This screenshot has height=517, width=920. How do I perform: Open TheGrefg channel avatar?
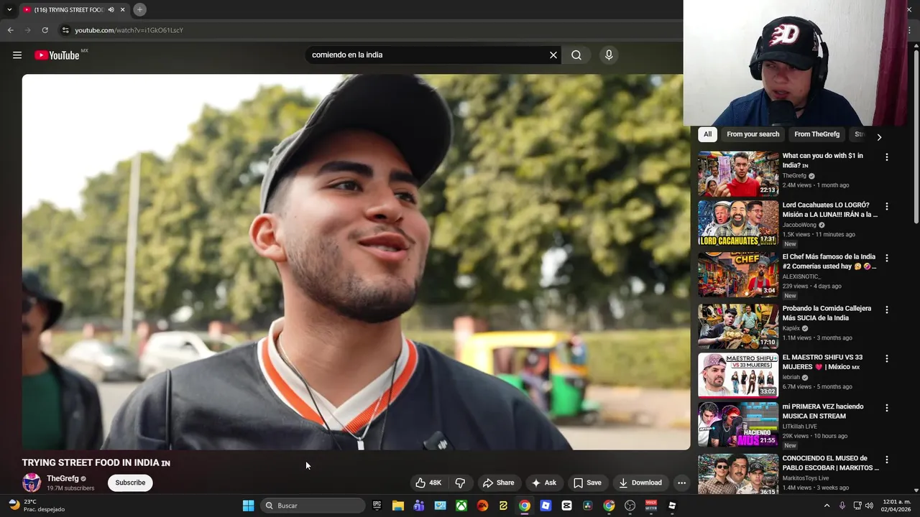[x=32, y=483]
